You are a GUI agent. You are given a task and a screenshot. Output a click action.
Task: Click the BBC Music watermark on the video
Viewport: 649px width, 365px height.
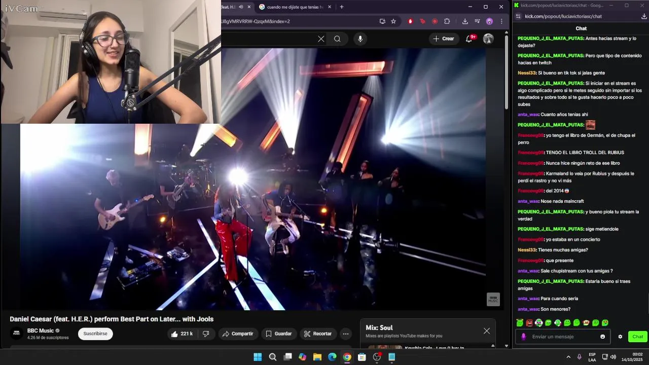click(x=493, y=299)
